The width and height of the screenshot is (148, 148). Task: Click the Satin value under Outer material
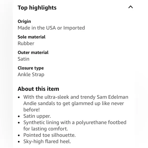(23, 59)
